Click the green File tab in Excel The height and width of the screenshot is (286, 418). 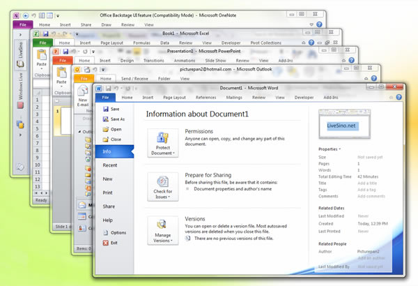point(43,43)
